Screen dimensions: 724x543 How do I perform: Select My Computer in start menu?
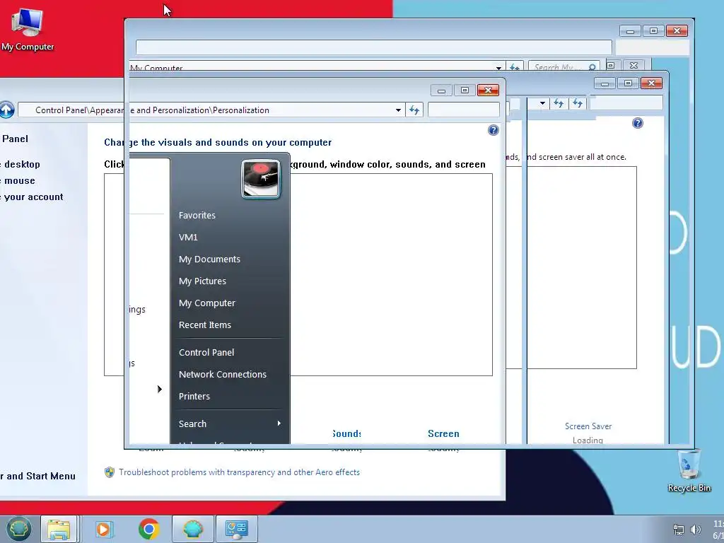207,303
